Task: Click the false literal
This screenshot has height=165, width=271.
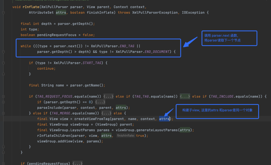Action: (88, 35)
